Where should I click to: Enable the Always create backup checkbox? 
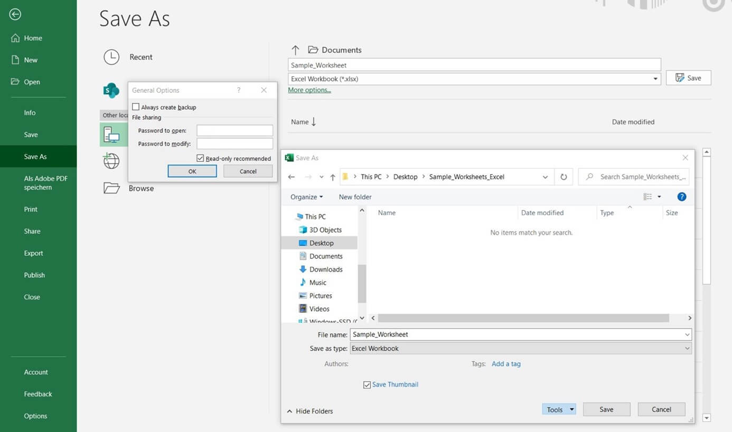136,107
